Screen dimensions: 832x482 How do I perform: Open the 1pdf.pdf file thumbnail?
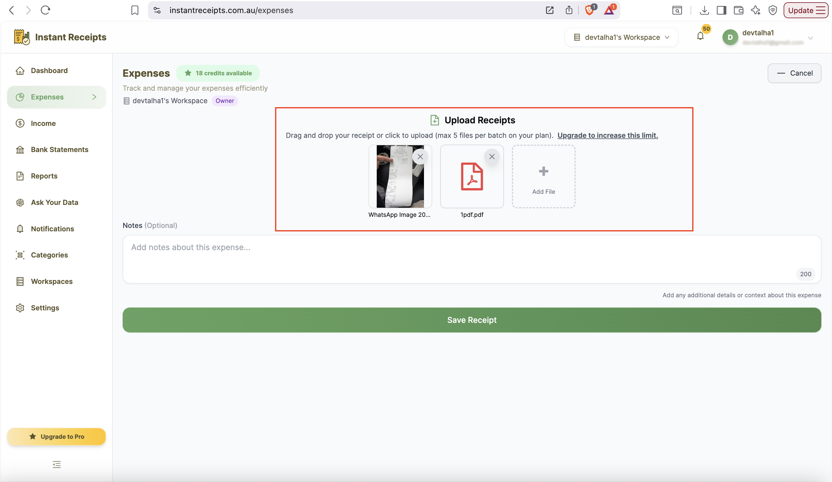[472, 176]
